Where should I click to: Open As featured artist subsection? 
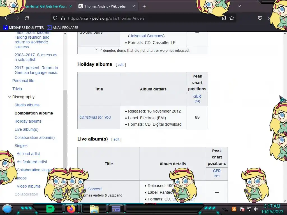coord(32,162)
